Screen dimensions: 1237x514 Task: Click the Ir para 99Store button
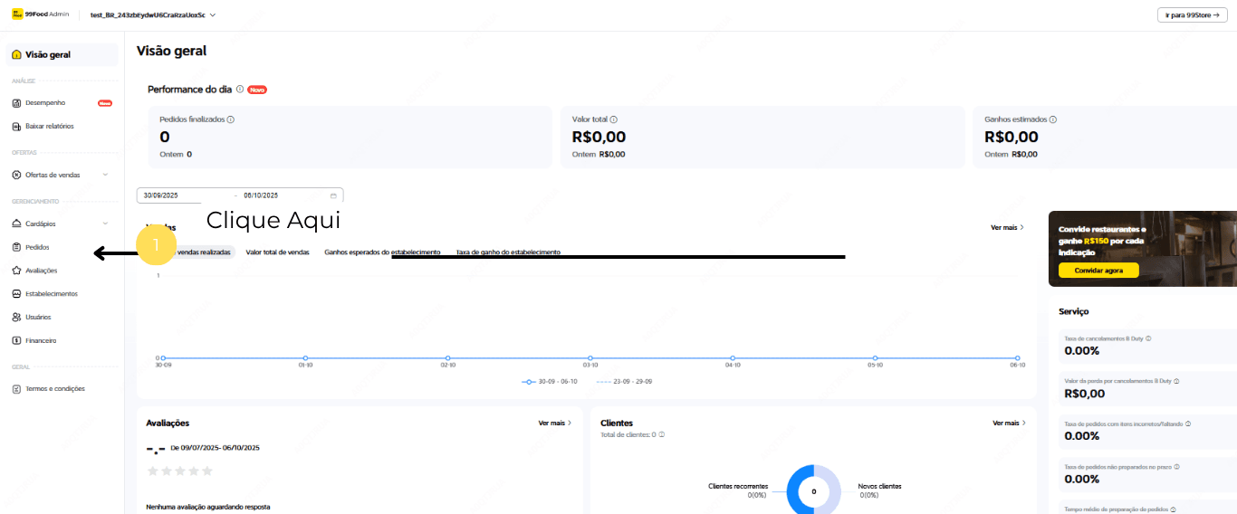click(x=1193, y=15)
